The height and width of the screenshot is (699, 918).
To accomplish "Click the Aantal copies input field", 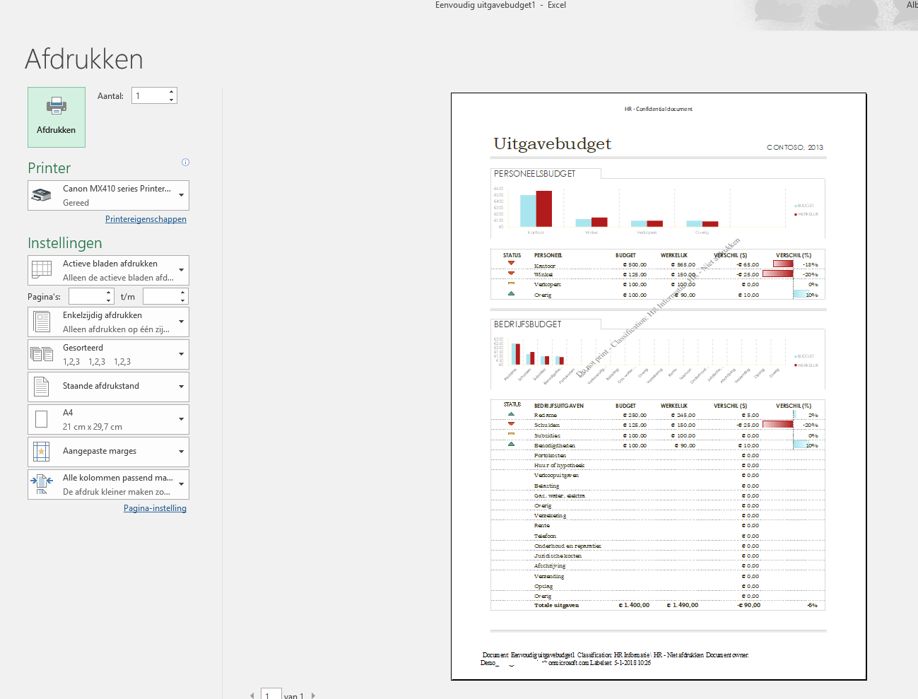I will point(150,96).
